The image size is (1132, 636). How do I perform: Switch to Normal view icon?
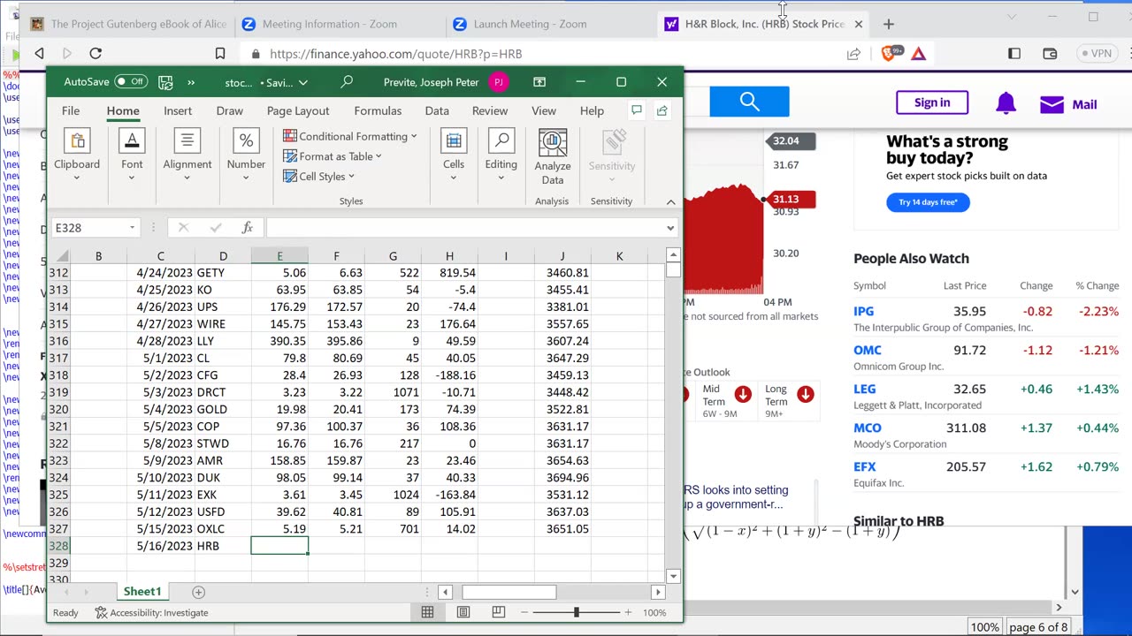pos(427,612)
